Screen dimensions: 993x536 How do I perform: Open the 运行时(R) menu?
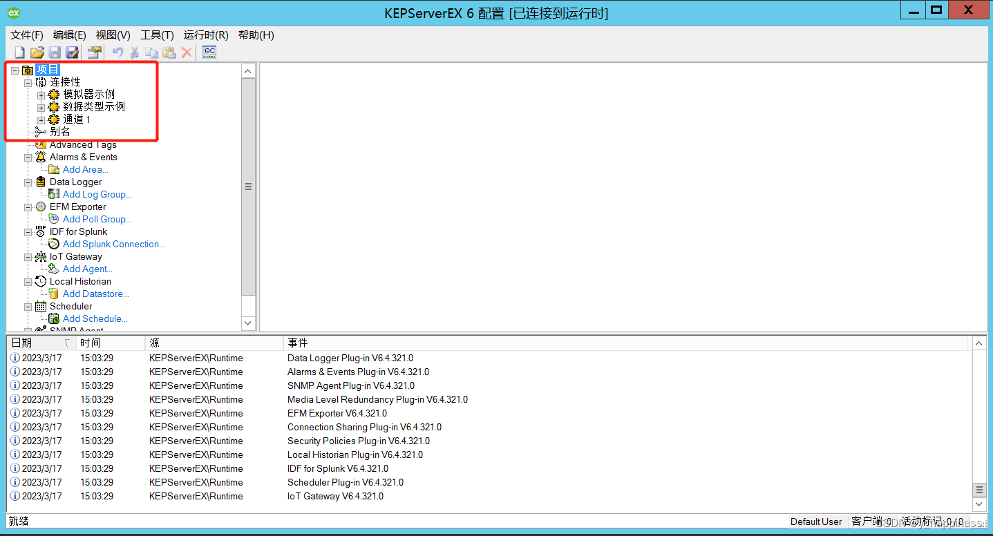206,35
